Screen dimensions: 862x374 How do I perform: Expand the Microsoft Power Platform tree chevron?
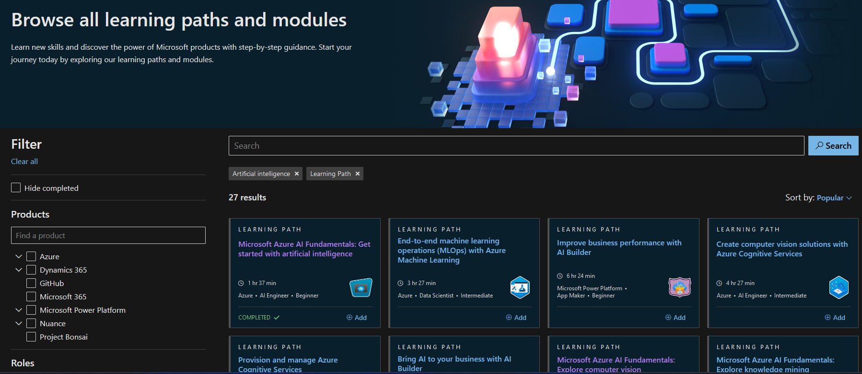[19, 310]
